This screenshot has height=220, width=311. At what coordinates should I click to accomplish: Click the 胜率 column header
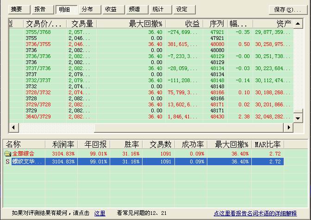click(x=126, y=144)
